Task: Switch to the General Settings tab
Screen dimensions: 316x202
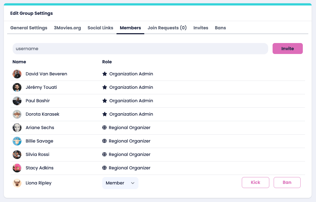Action: pyautogui.click(x=29, y=28)
